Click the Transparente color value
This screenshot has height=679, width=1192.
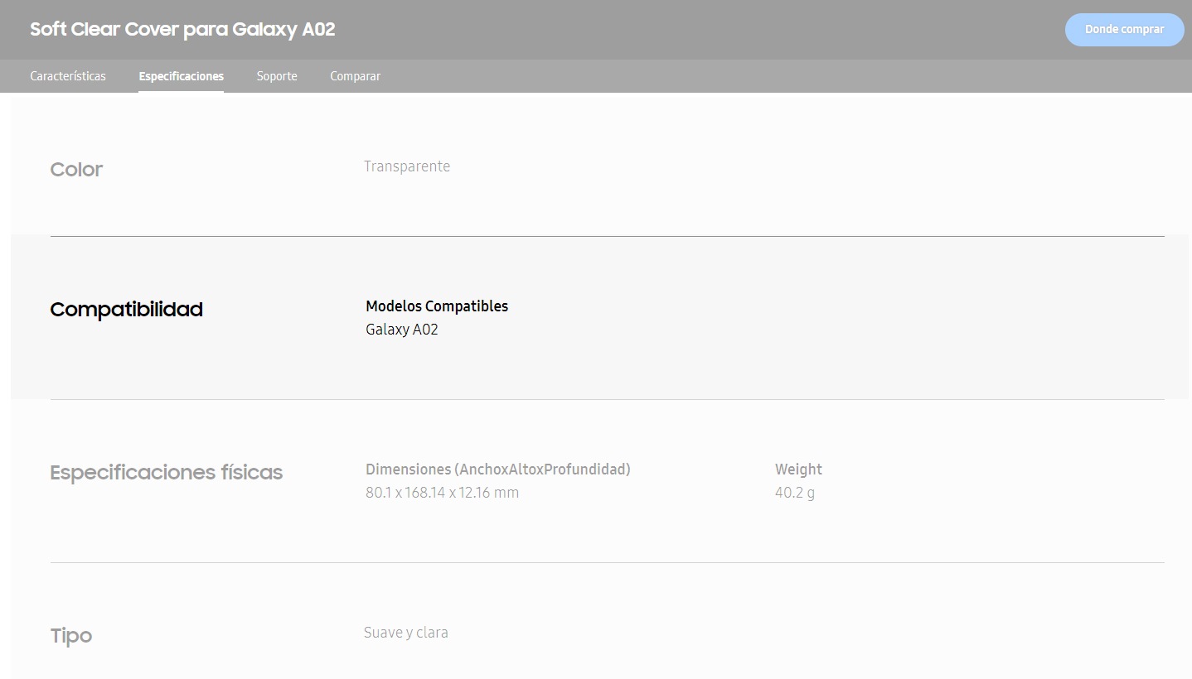coord(406,166)
